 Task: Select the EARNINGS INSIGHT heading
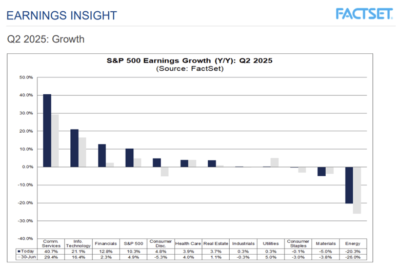click(62, 15)
